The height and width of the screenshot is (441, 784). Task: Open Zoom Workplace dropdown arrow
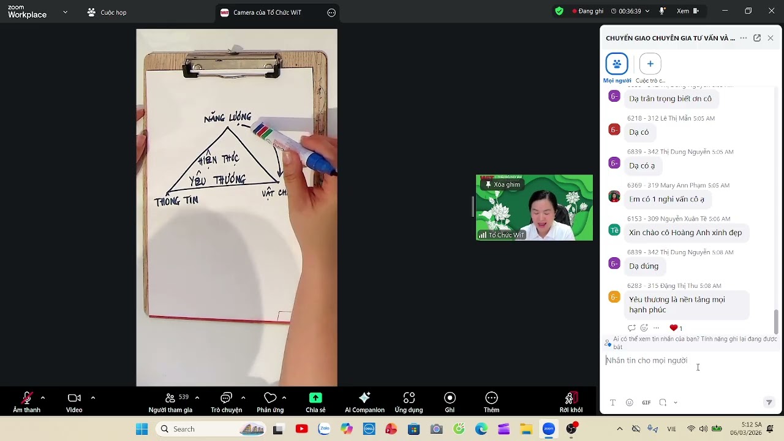click(x=65, y=12)
